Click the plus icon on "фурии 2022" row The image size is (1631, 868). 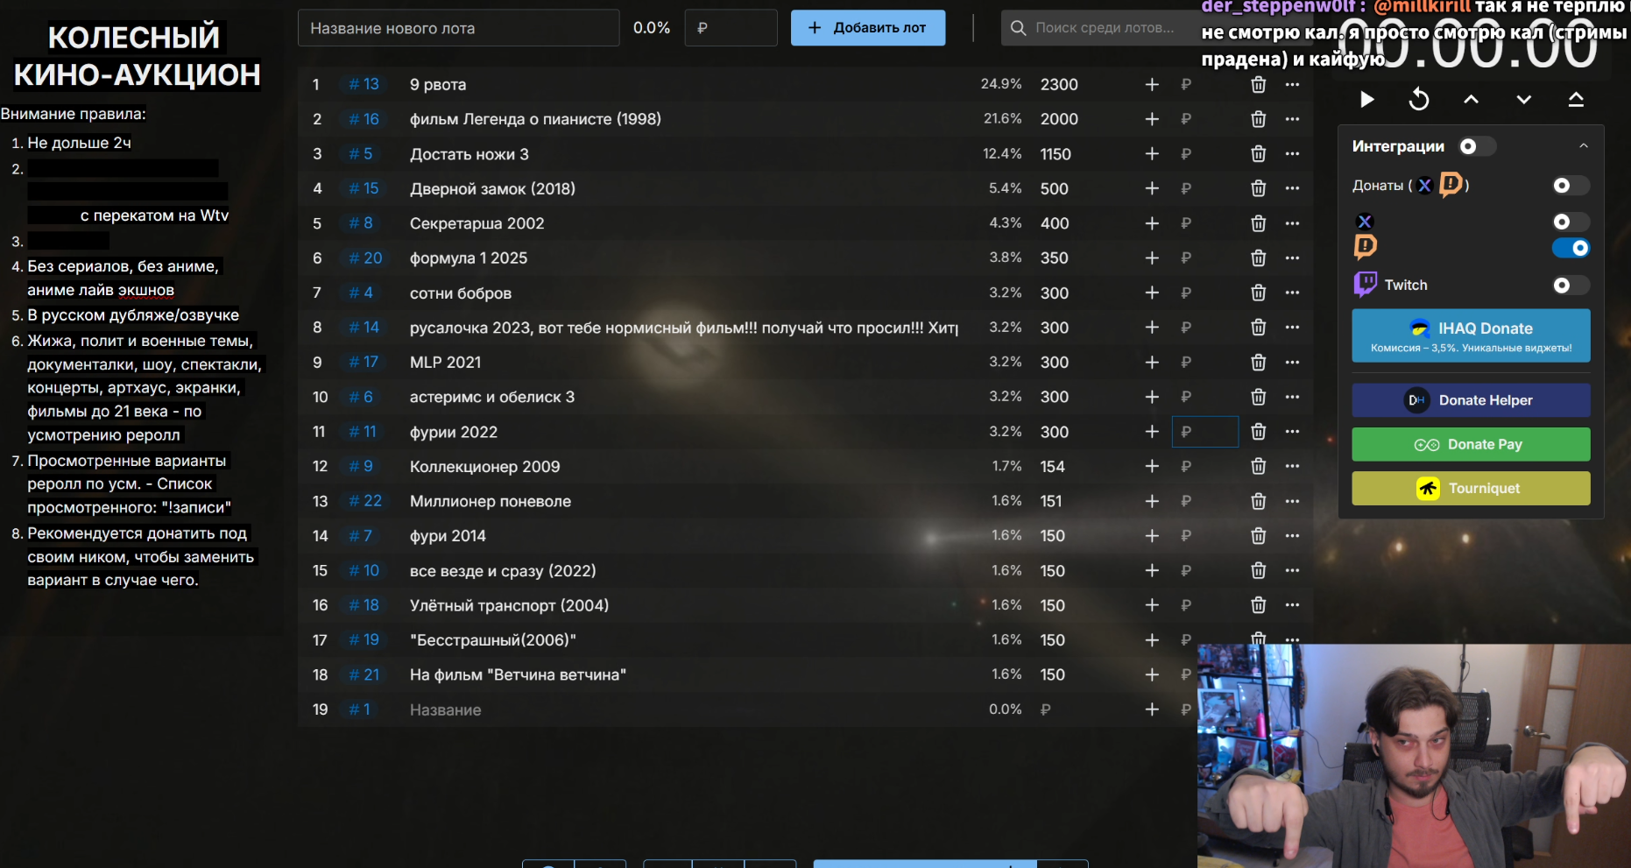click(1152, 432)
